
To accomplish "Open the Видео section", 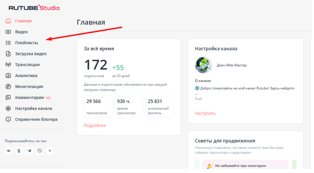I will pyautogui.click(x=22, y=32).
